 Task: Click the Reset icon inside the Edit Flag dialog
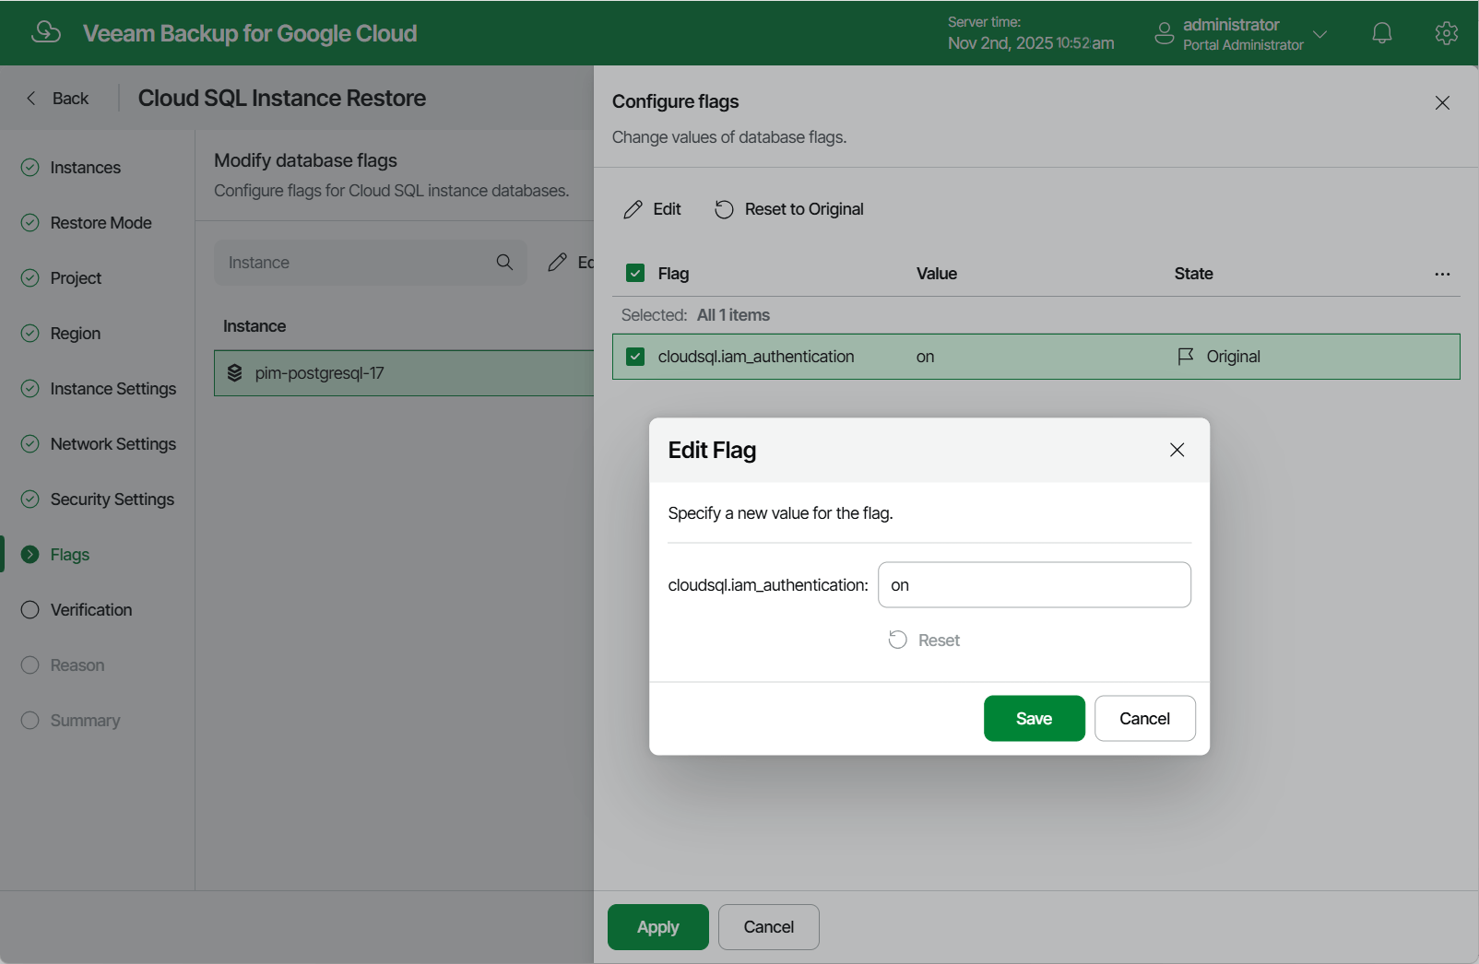click(897, 639)
